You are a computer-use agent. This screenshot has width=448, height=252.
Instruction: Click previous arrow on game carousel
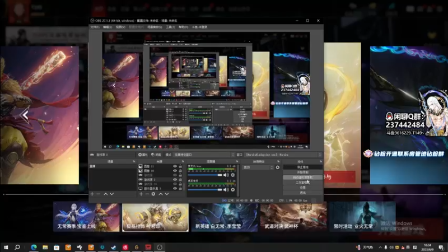pos(25,115)
